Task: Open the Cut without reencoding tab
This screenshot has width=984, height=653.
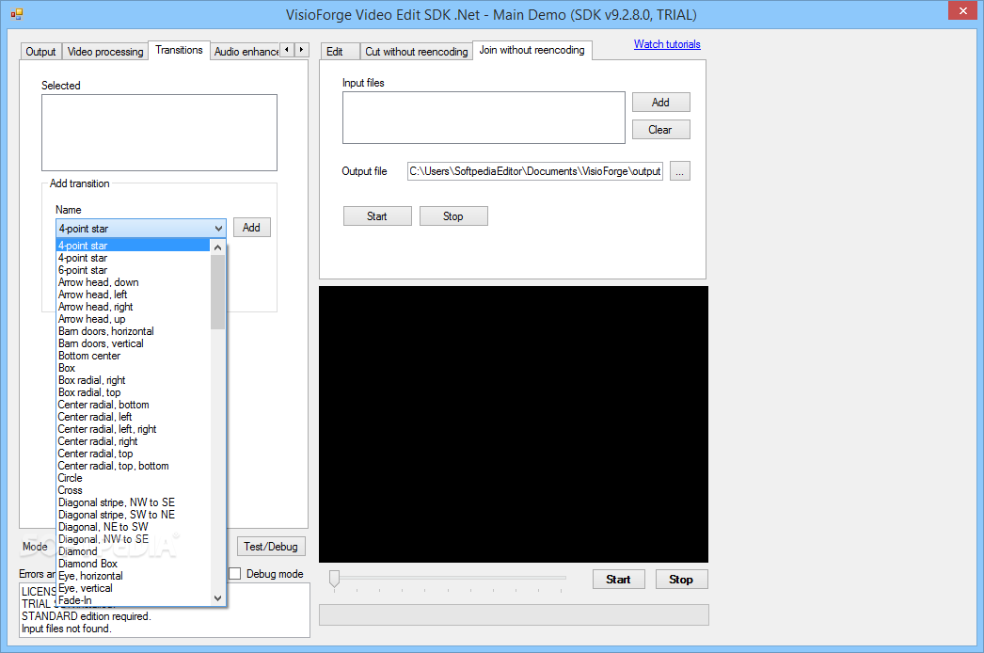Action: (x=417, y=52)
